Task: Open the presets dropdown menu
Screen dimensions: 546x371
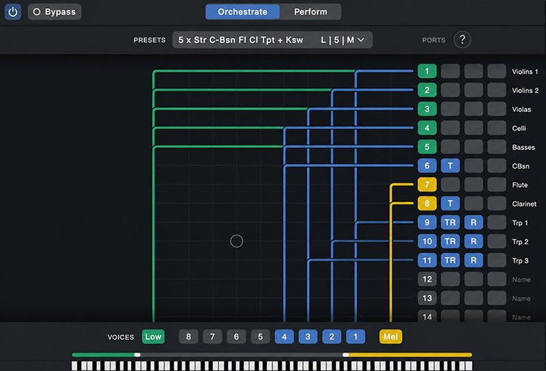Action: [272, 40]
